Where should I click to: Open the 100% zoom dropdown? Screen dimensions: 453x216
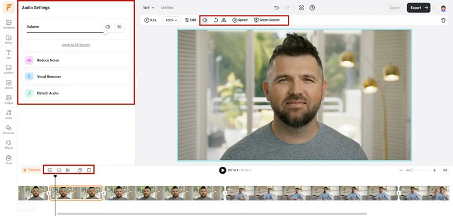[171, 20]
